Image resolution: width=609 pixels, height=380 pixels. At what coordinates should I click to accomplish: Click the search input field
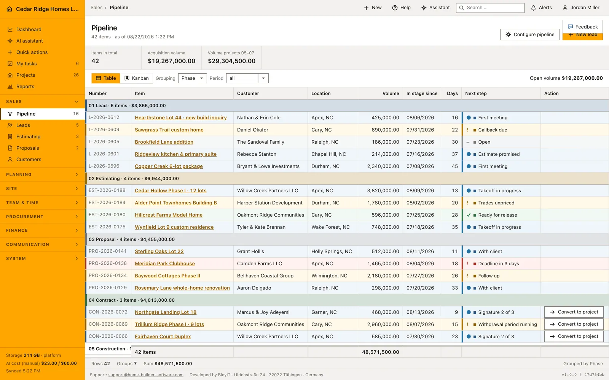click(x=490, y=8)
